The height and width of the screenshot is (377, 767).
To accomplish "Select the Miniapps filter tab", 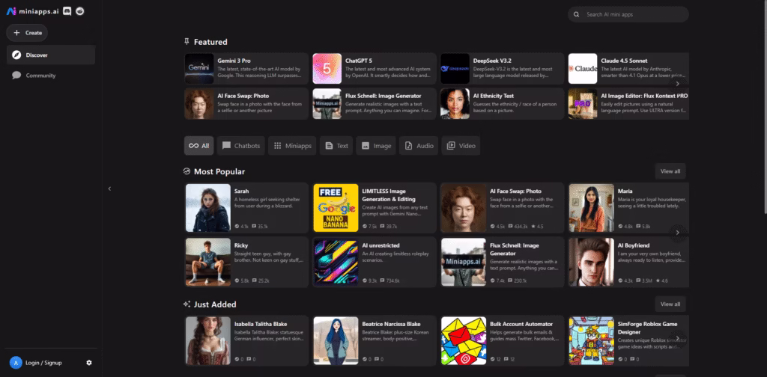I will click(293, 146).
